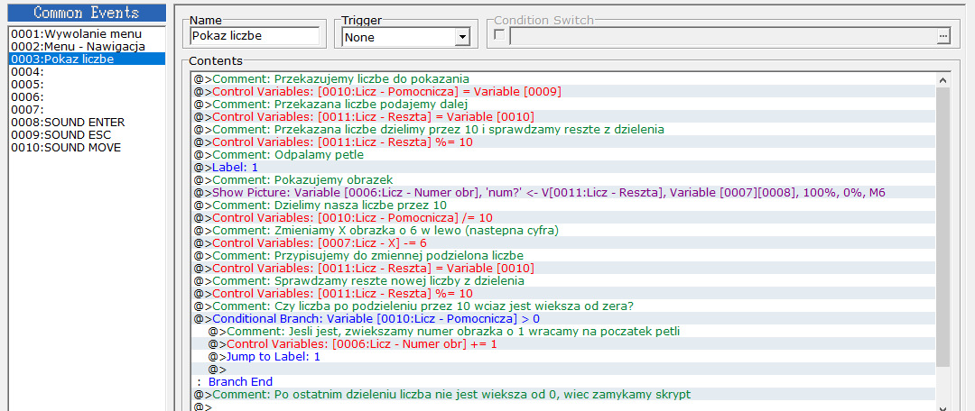Select comment Odpalamy petle
975x411 pixels.
point(562,155)
